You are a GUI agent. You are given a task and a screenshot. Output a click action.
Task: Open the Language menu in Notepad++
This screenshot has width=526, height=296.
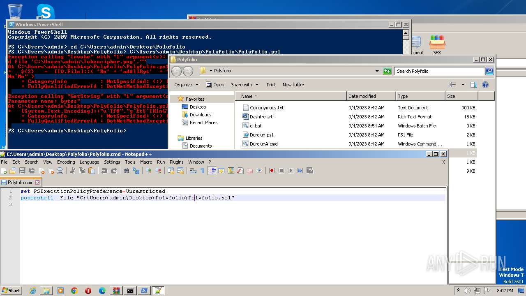coord(89,162)
